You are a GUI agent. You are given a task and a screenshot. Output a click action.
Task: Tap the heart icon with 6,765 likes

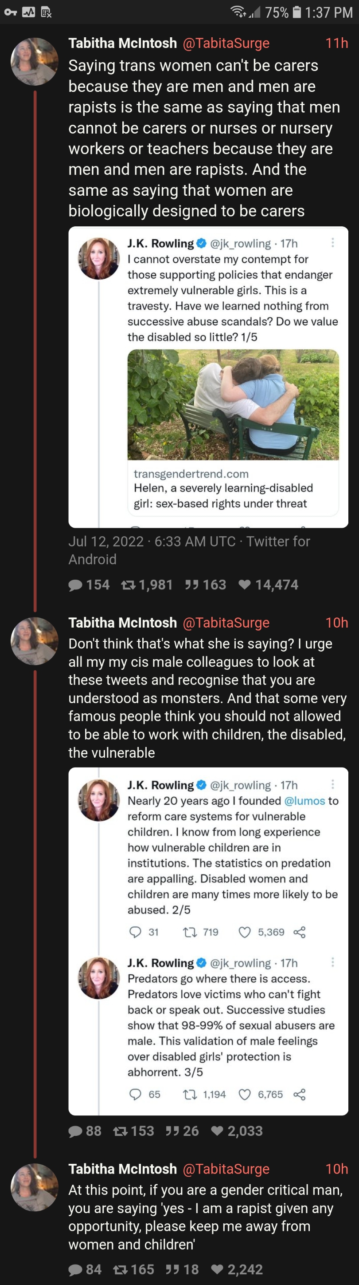[245, 1095]
